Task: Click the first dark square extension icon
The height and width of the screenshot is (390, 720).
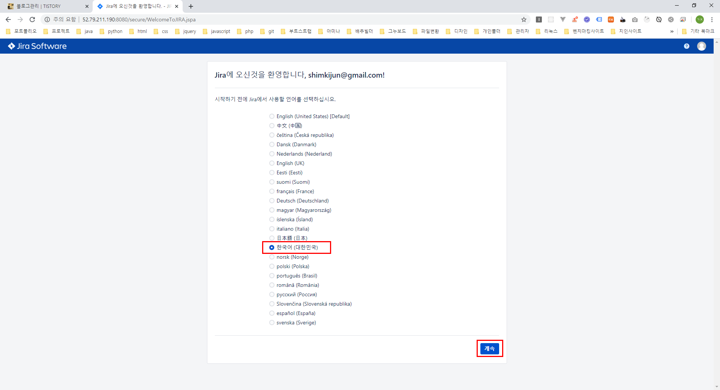Action: click(x=538, y=19)
